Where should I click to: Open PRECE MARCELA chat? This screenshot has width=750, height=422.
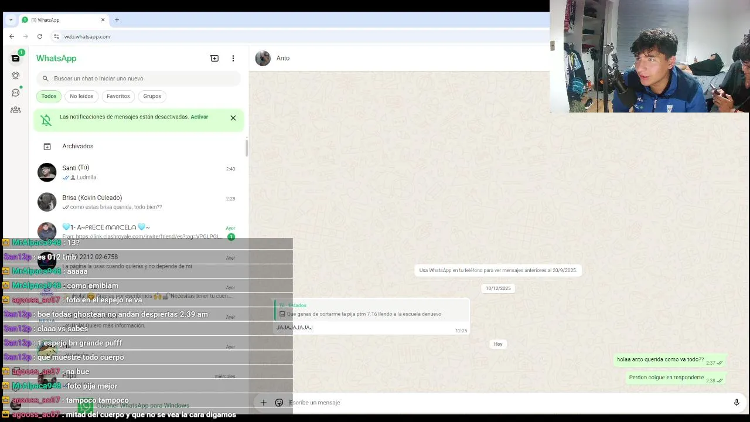[x=138, y=232]
